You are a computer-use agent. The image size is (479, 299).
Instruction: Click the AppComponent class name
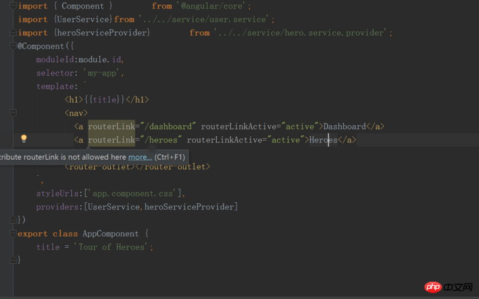(x=111, y=234)
